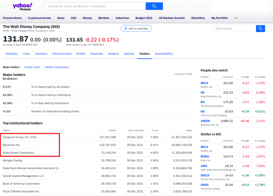Open Markets in navigation bar

coord(104,18)
